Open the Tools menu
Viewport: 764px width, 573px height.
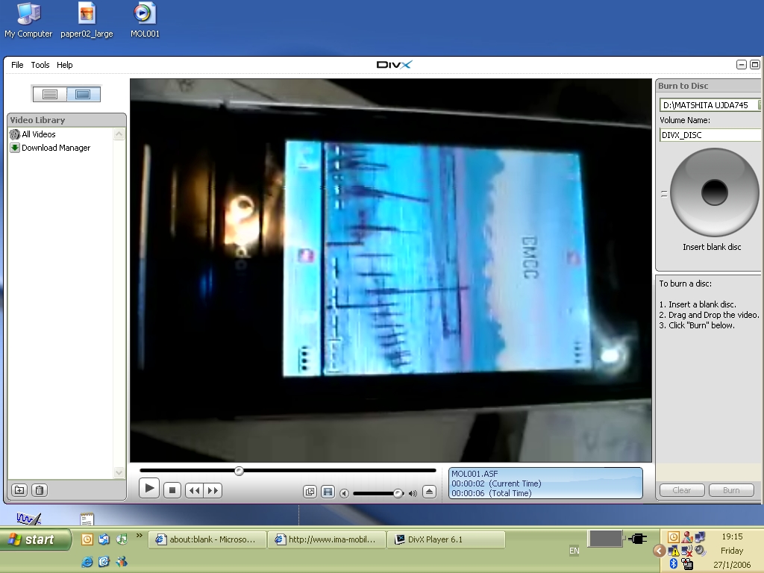click(40, 65)
